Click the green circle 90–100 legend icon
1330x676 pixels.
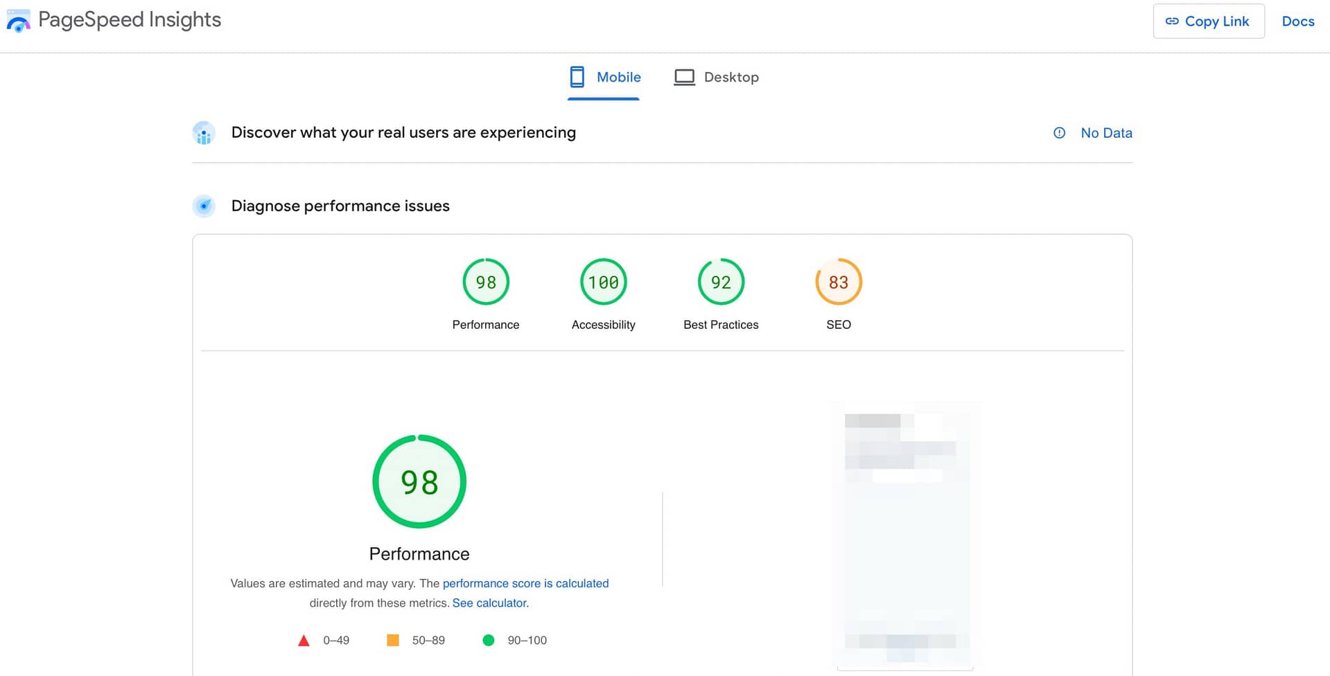(x=489, y=640)
